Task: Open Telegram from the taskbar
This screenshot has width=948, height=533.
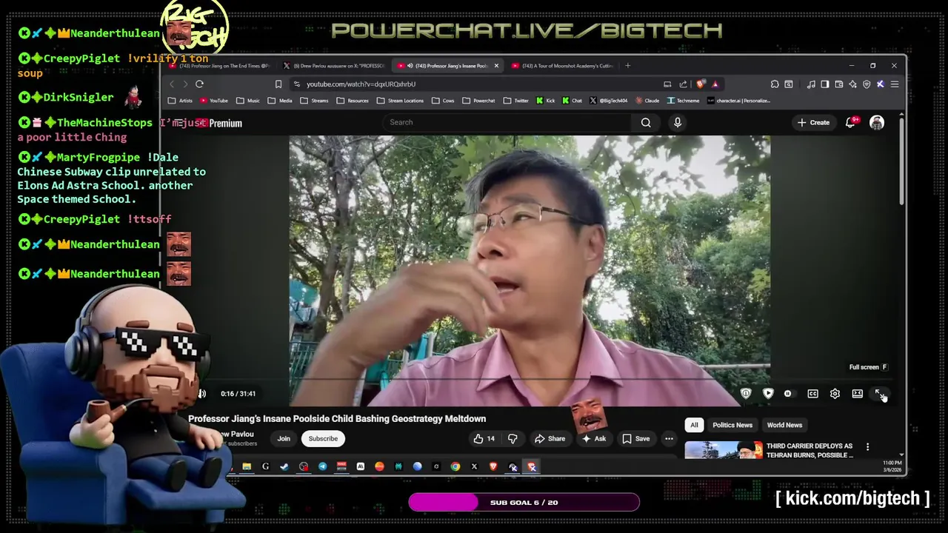Action: click(323, 466)
